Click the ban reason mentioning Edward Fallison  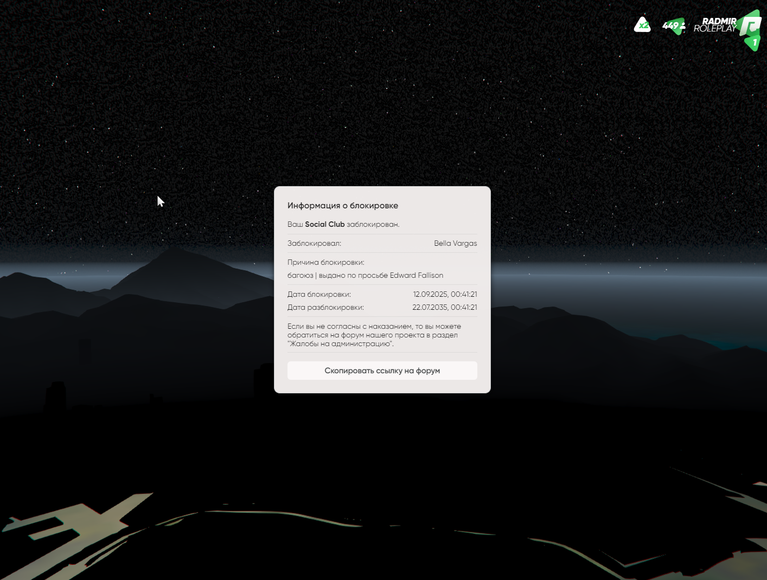366,275
